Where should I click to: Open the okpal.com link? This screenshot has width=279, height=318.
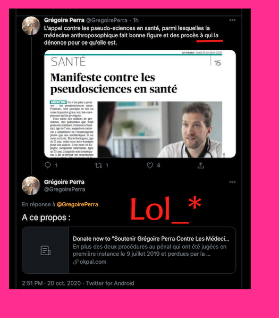[x=93, y=262]
